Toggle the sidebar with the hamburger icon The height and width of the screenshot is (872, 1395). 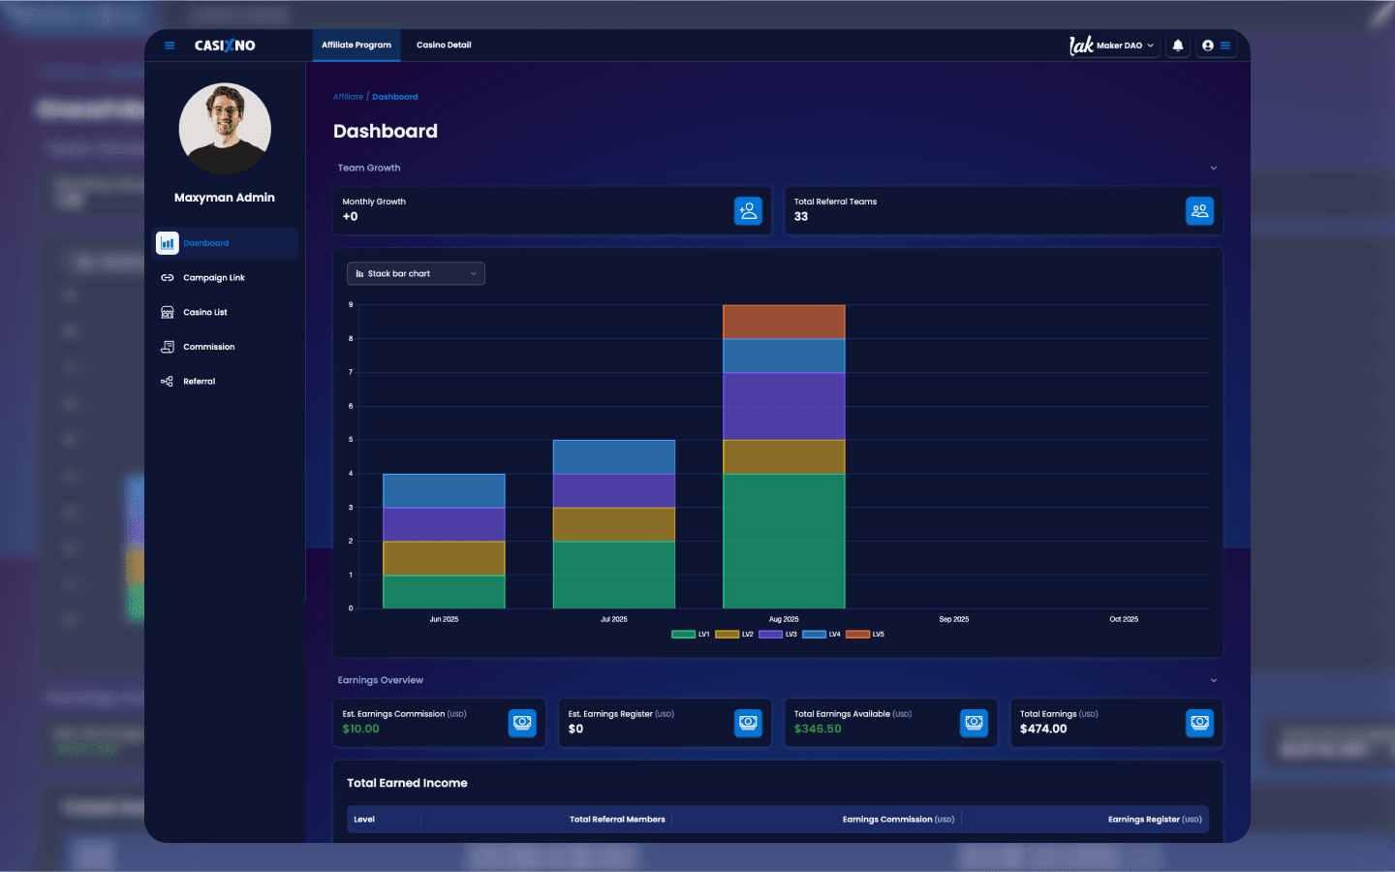169,45
